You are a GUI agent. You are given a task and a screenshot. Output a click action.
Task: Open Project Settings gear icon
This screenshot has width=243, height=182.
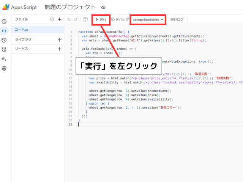(x=4, y=68)
